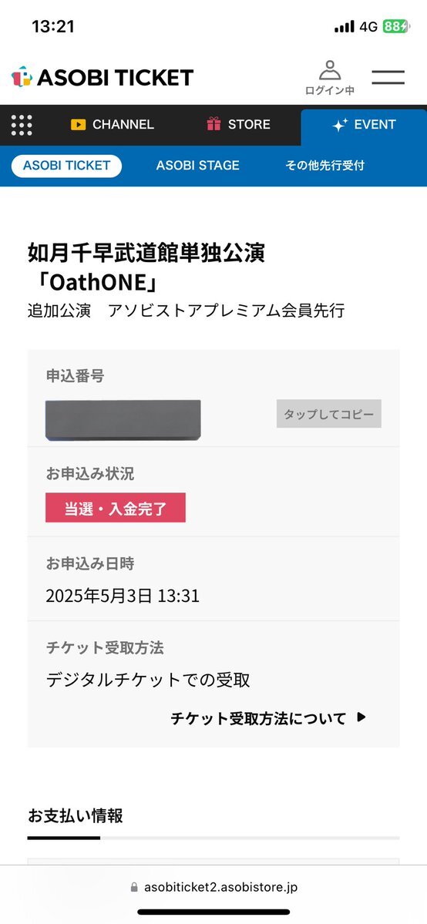Click the ASOBI TICKET logo
The width and height of the screenshot is (427, 924).
103,77
